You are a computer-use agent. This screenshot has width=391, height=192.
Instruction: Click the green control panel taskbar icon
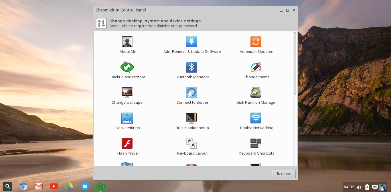100,187
